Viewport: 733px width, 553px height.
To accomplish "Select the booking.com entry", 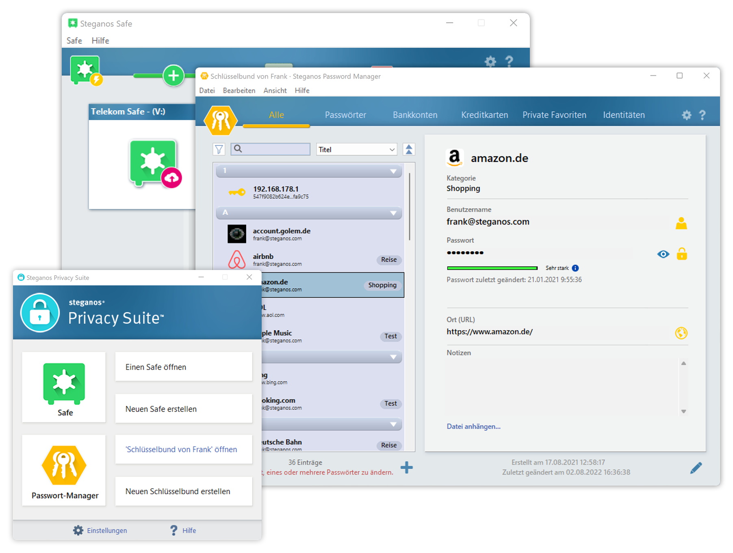I will [x=333, y=403].
